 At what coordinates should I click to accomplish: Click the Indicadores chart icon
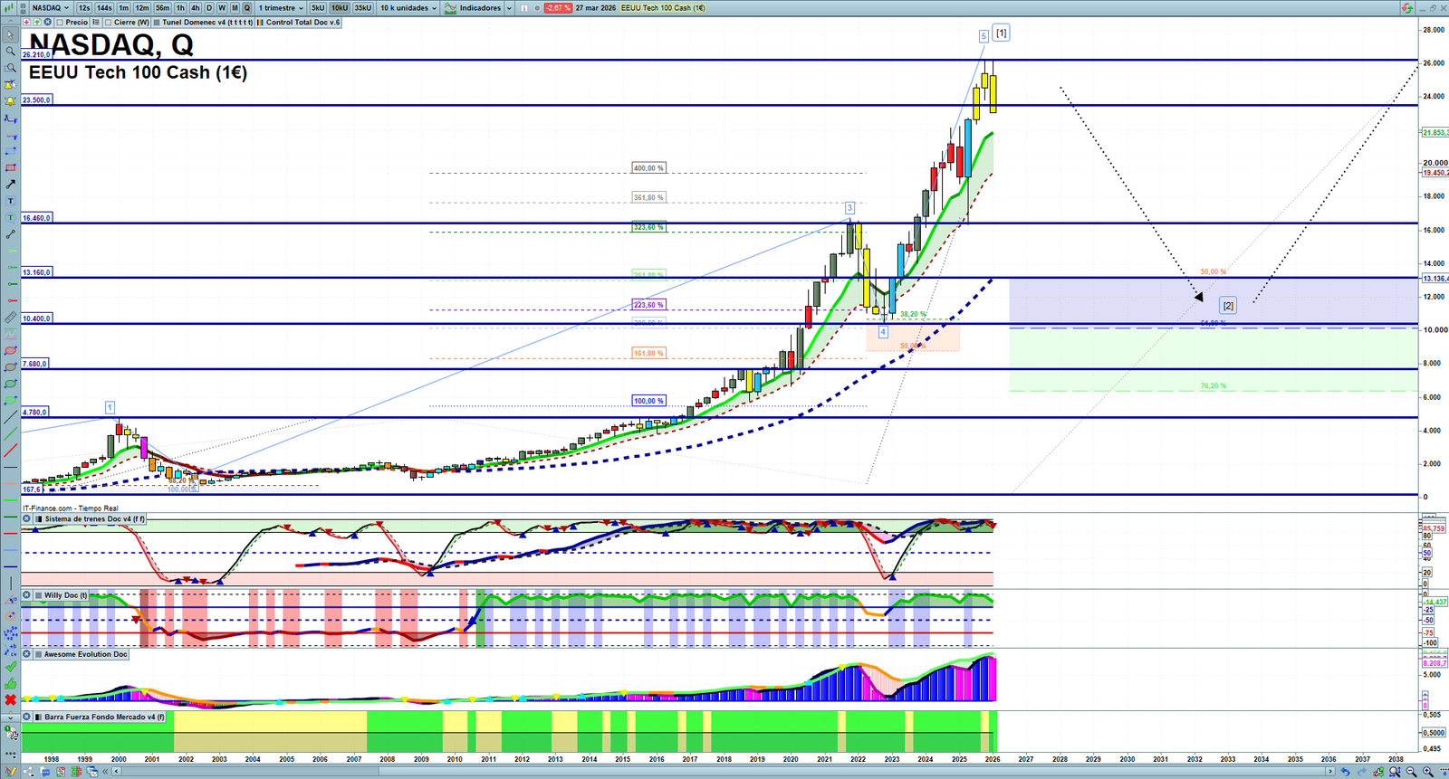[x=450, y=8]
